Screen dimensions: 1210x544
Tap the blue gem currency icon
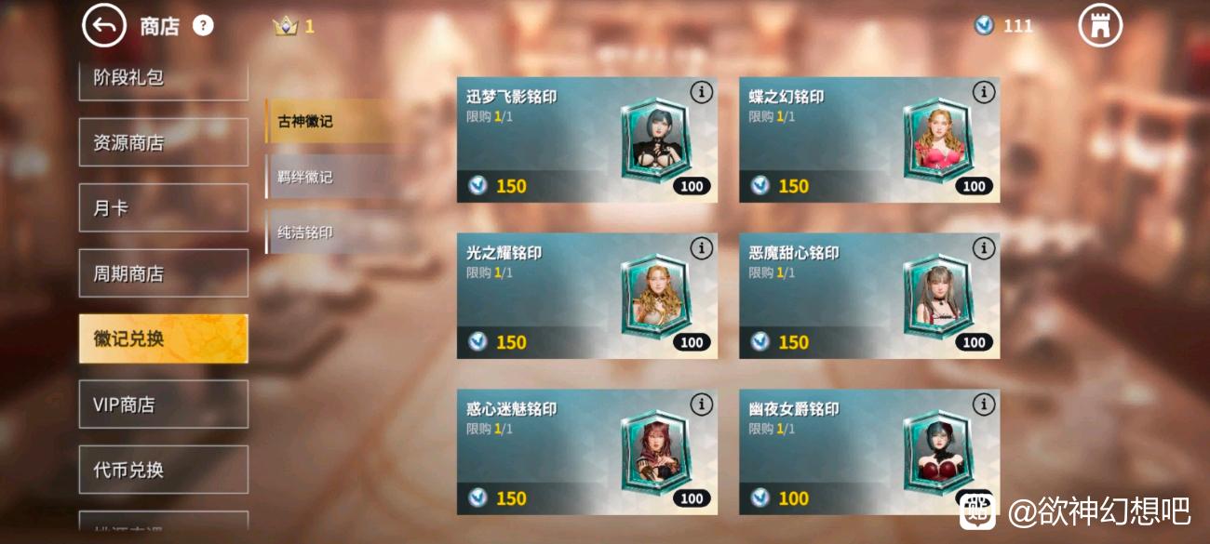pos(984,26)
